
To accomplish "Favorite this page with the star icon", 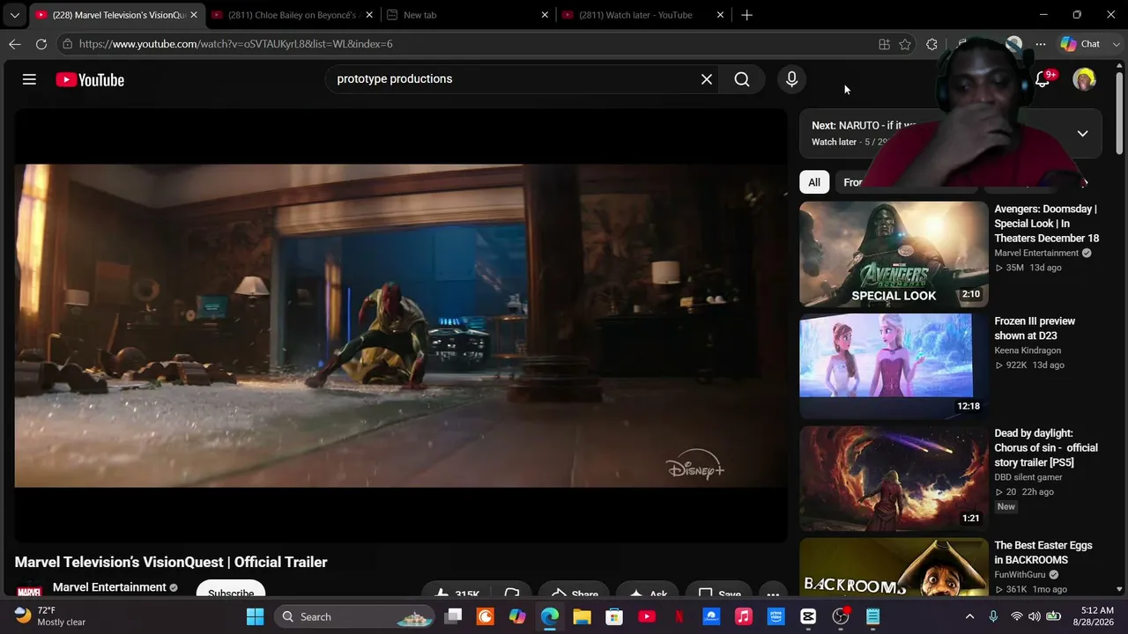I will click(x=905, y=44).
